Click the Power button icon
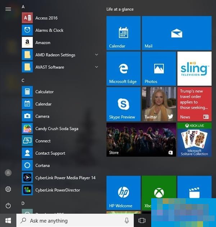 (x=8, y=206)
